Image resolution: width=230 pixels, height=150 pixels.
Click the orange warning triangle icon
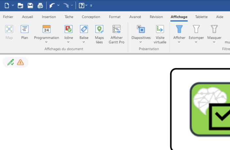point(20,62)
